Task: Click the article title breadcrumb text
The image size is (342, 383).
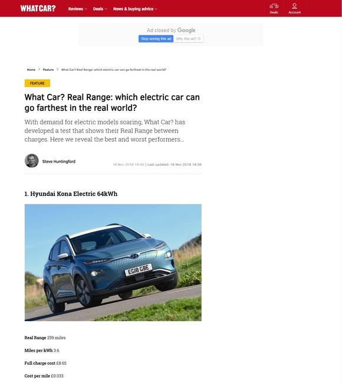Action: [114, 70]
